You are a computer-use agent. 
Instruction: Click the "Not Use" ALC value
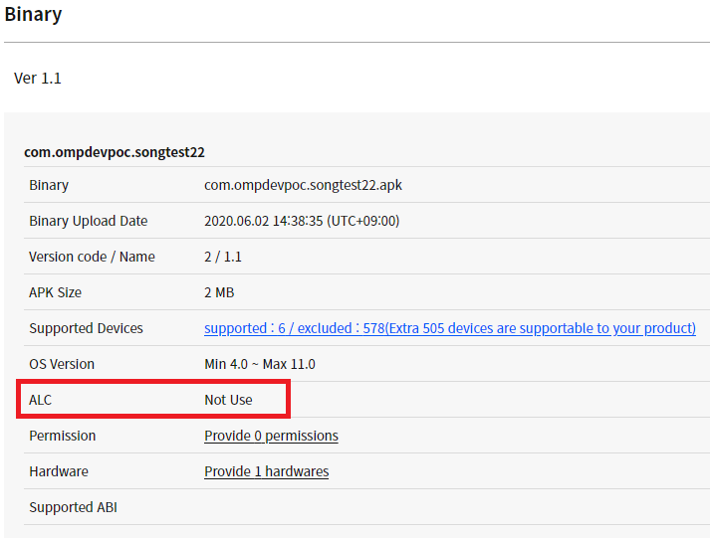coord(228,400)
